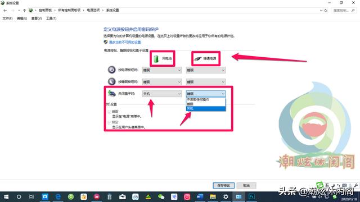Viewport: 360px width, 202px height.
Task: Click the green battery icon for 用电池
Action: pyautogui.click(x=156, y=58)
